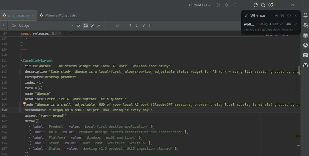309x156 pixels.
Task: Click the headline attribute on line 148
Action: (x=76, y=99)
